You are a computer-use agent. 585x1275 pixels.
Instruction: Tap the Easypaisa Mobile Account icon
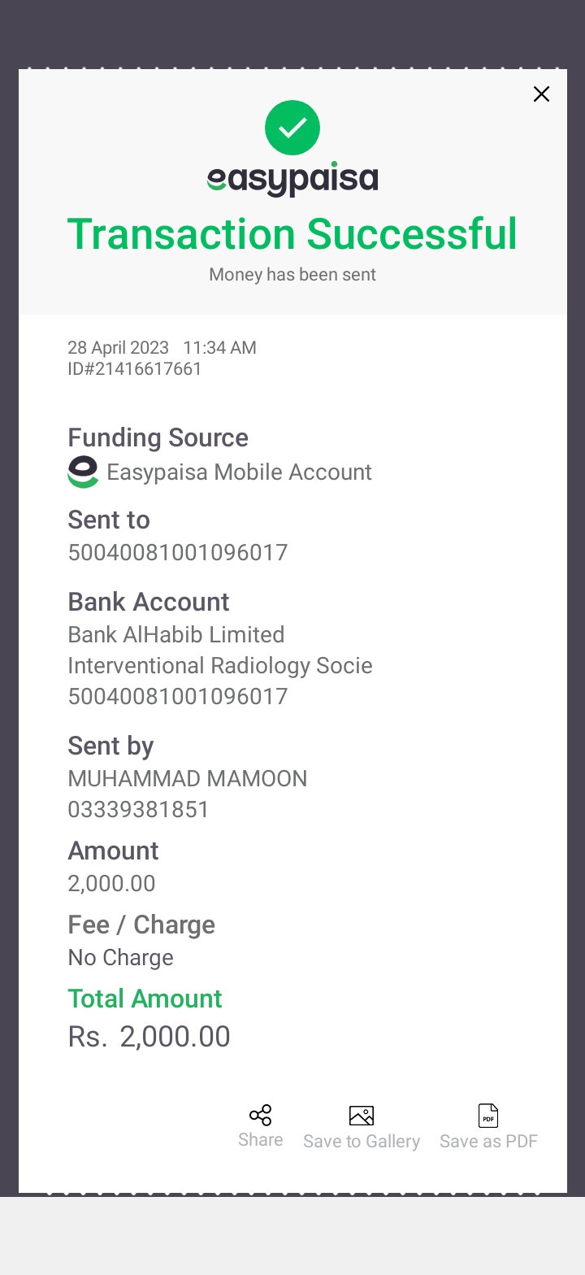83,472
